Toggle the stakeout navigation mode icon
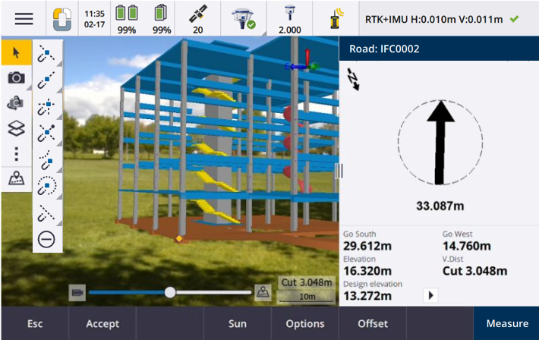 [353, 80]
